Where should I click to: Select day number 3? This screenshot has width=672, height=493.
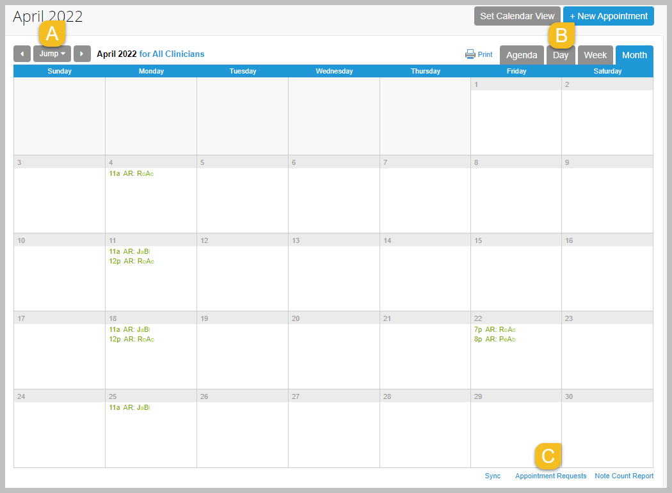19,162
